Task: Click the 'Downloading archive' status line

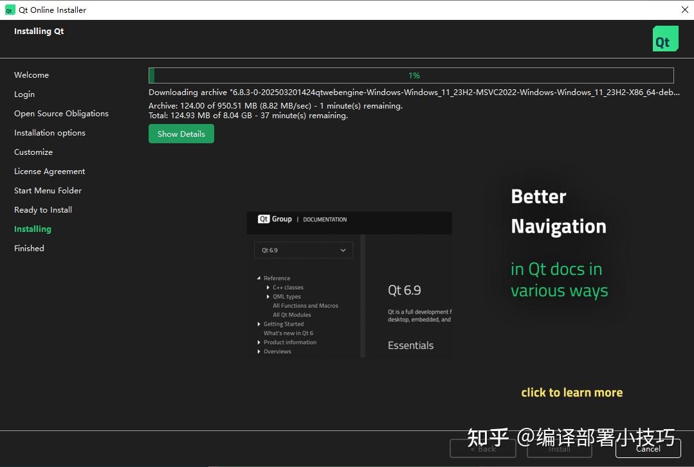Action: (414, 93)
